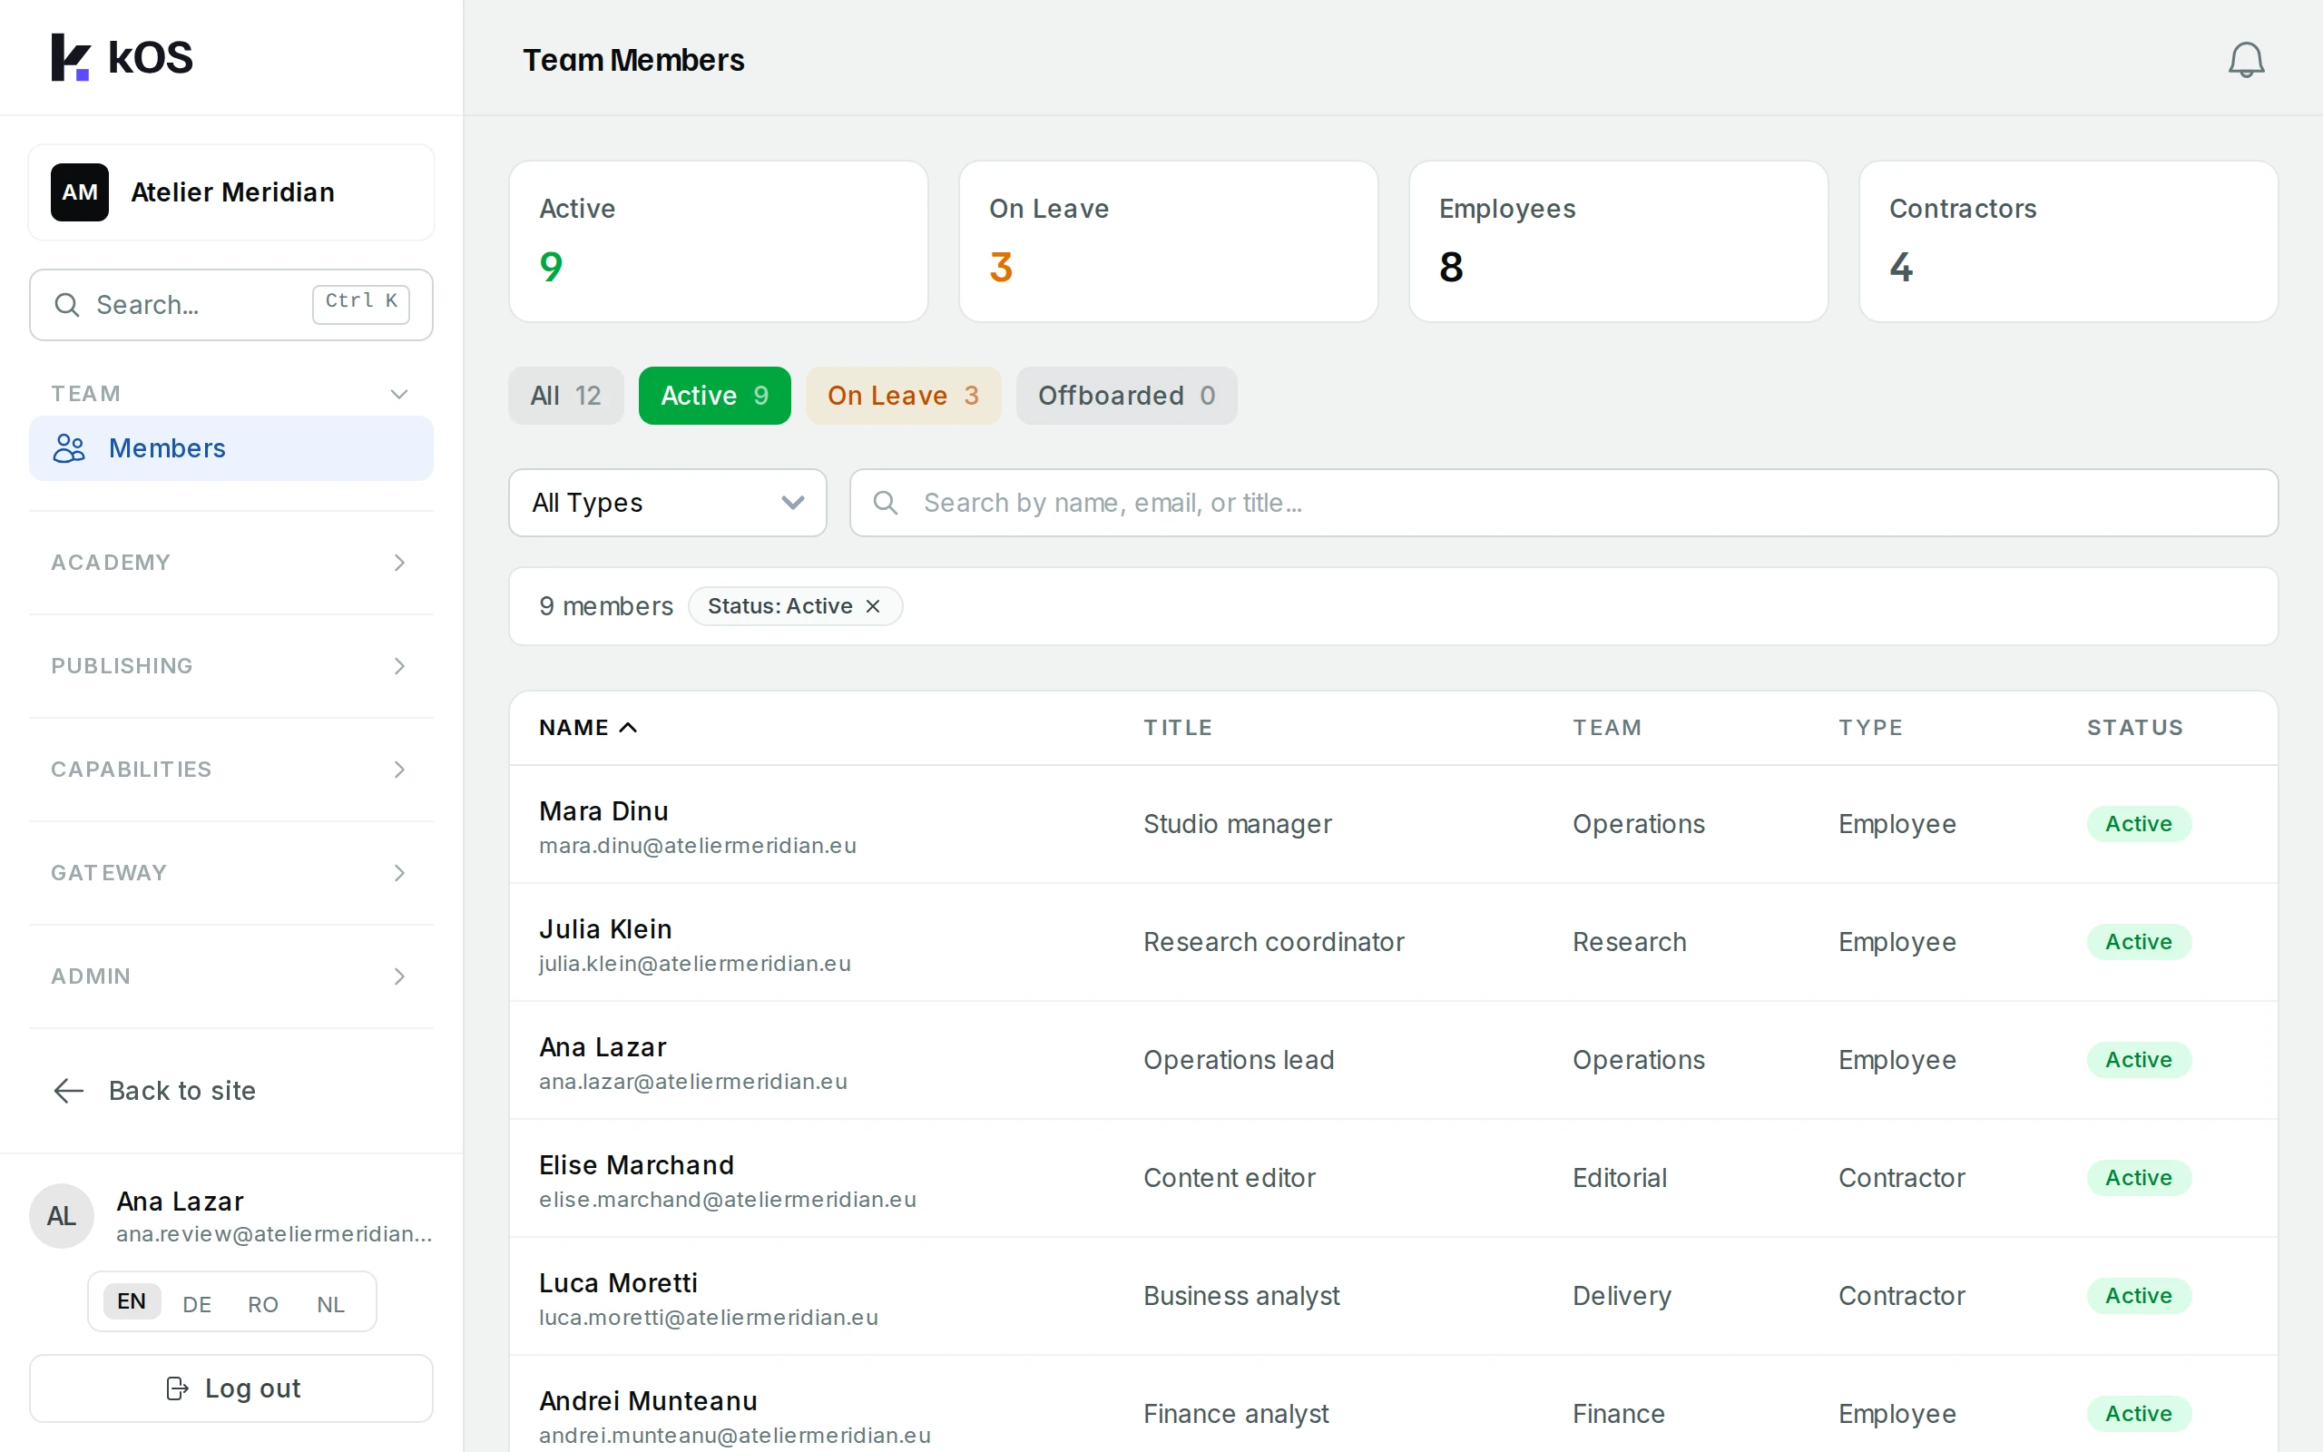Expand the Admin section
2323x1452 pixels.
(x=231, y=976)
